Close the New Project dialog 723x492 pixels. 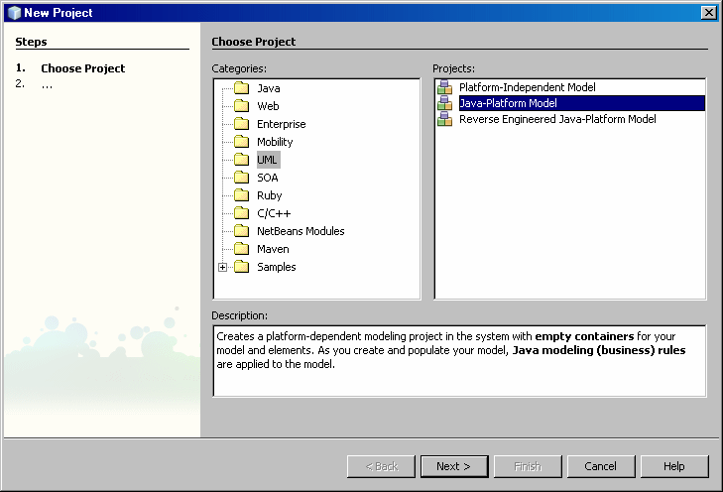point(708,13)
